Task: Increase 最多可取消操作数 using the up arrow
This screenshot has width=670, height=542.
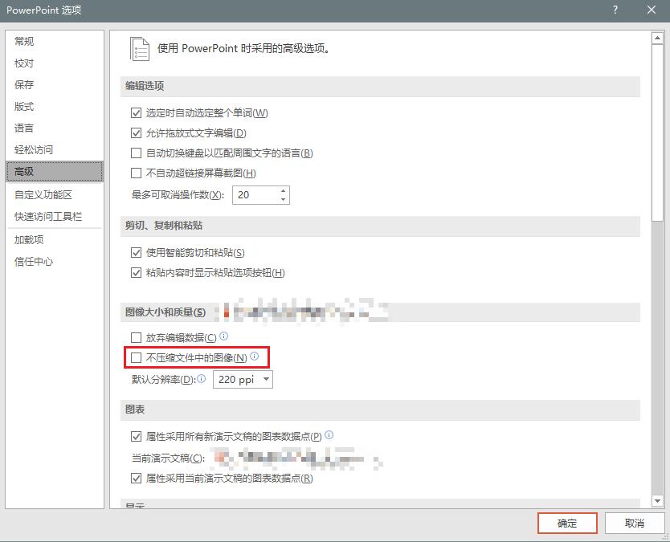Action: coord(283,190)
